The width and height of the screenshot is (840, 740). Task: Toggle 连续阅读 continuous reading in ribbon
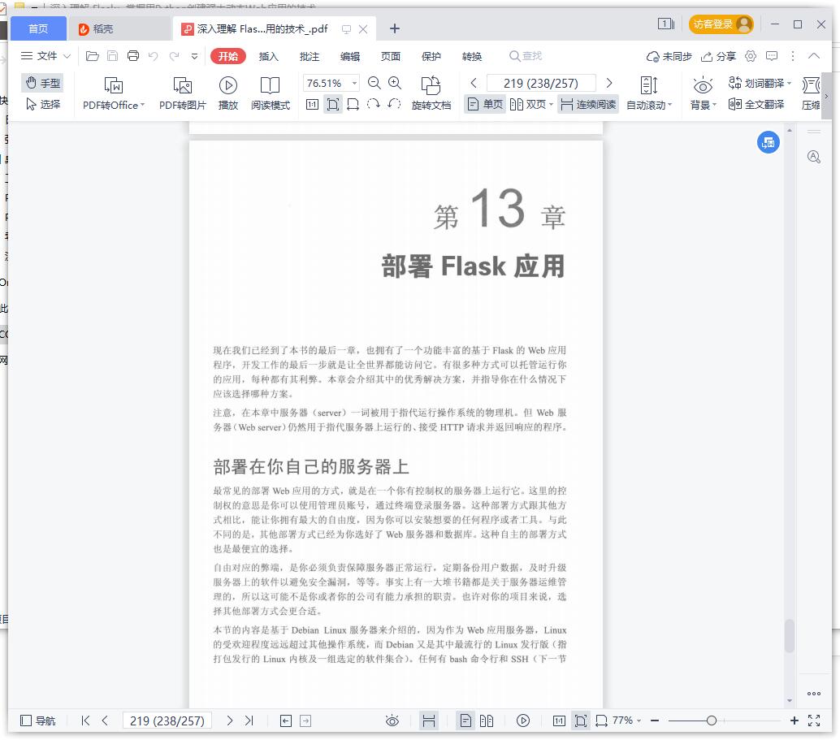(587, 104)
